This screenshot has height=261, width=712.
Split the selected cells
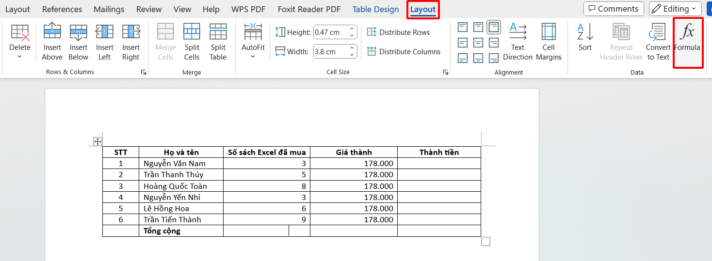(x=192, y=42)
